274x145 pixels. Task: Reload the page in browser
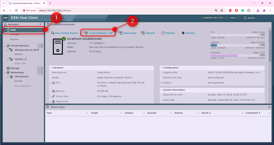(16, 11)
